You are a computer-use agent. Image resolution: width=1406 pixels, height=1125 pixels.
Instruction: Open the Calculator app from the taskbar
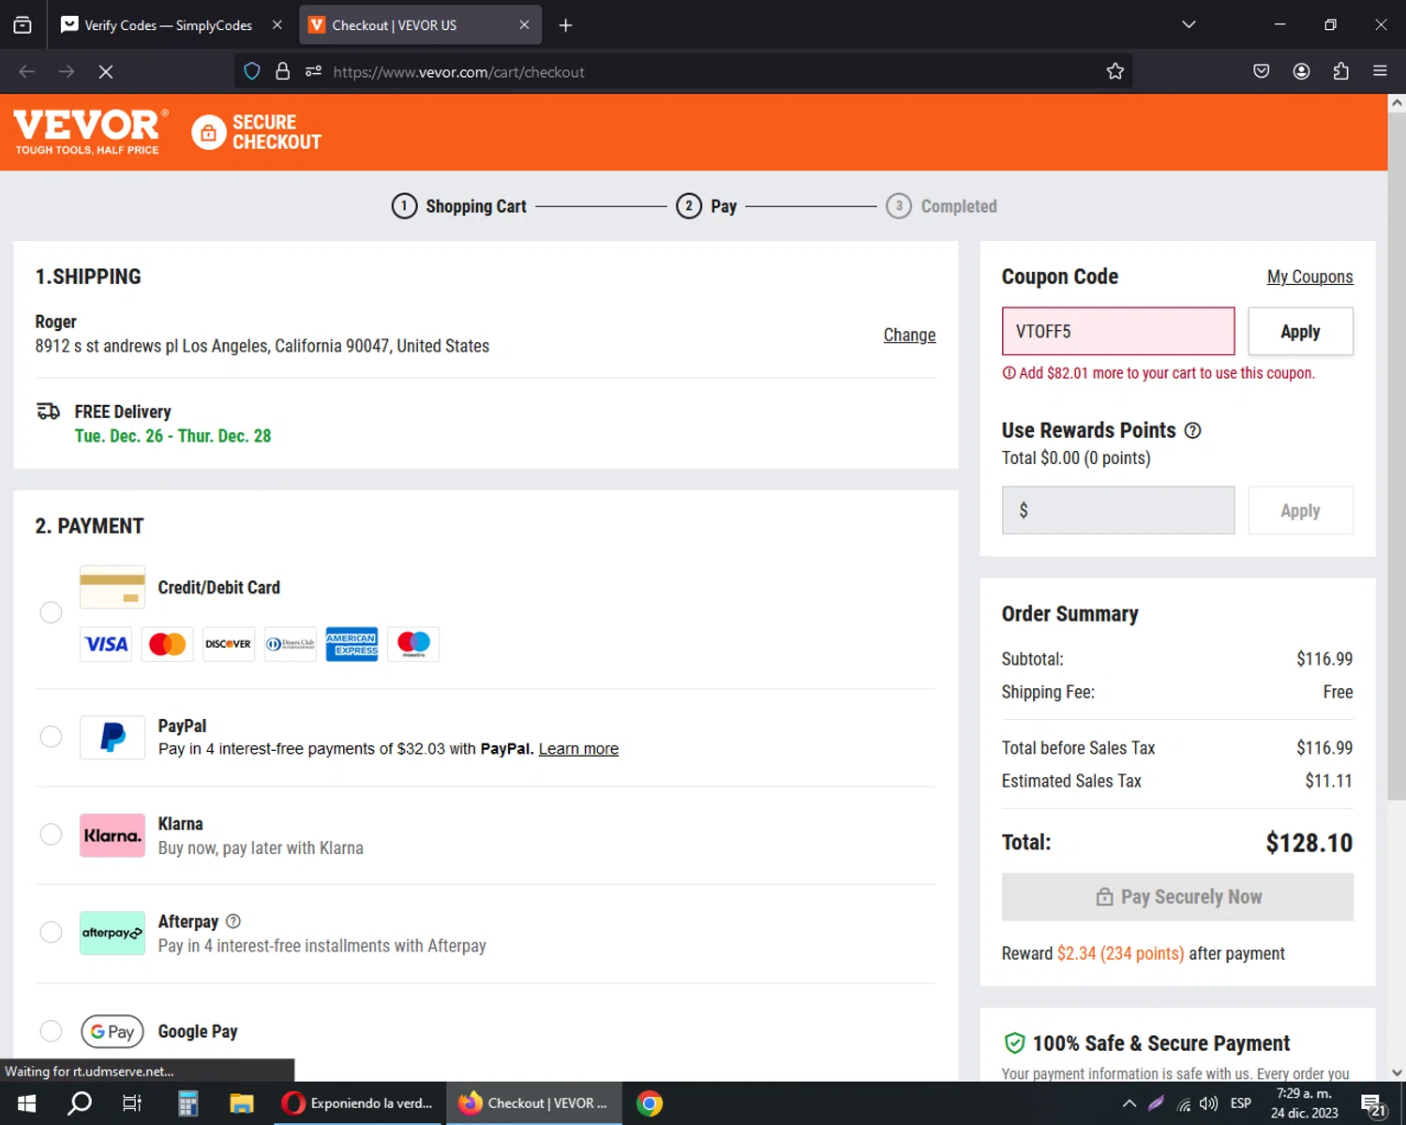coord(188,1103)
